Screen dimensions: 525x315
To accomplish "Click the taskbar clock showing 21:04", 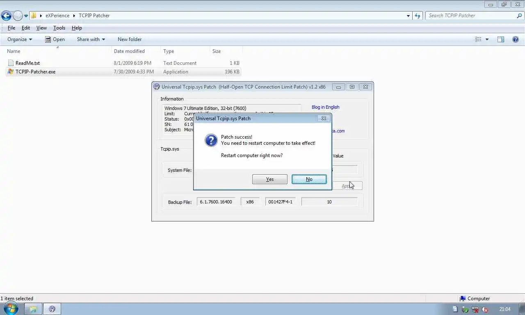I will [x=505, y=309].
